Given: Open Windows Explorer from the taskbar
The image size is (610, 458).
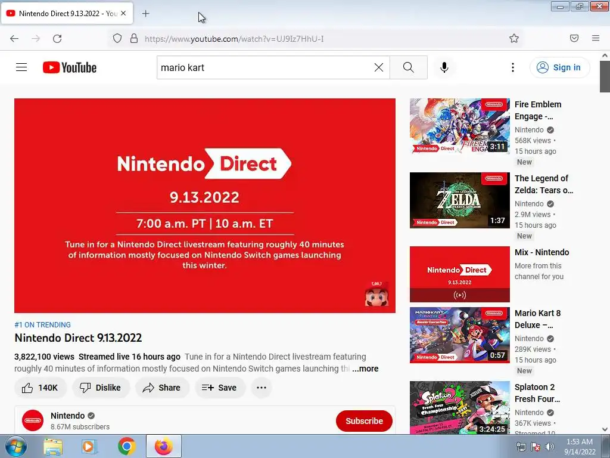Looking at the screenshot, I should pos(53,446).
